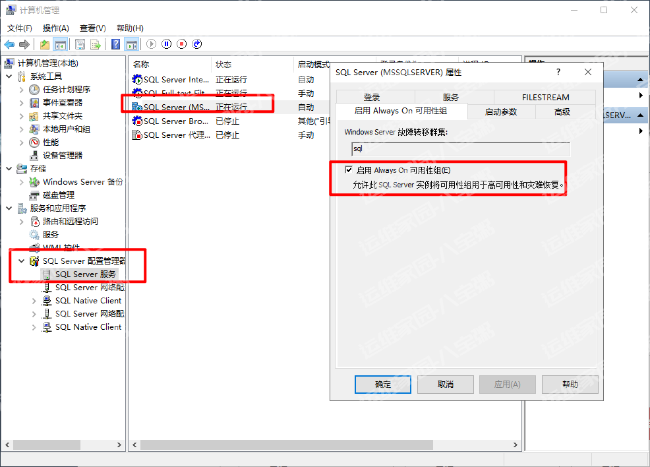Click the blue Help question mark icon
The height and width of the screenshot is (467, 650).
(116, 44)
